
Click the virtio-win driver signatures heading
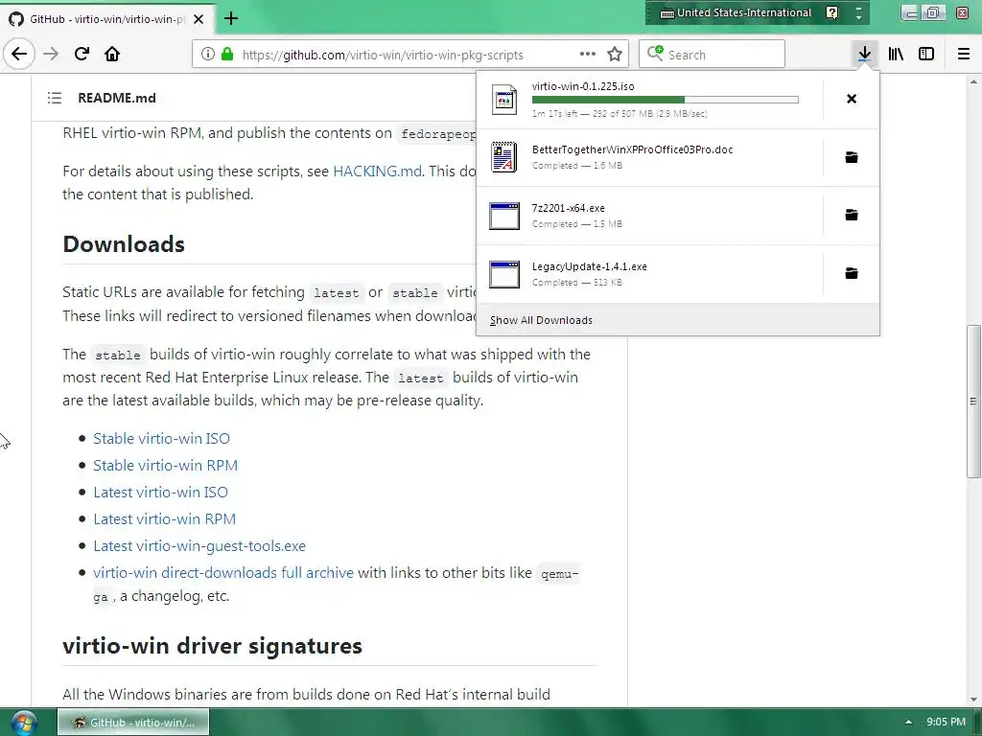coord(212,646)
